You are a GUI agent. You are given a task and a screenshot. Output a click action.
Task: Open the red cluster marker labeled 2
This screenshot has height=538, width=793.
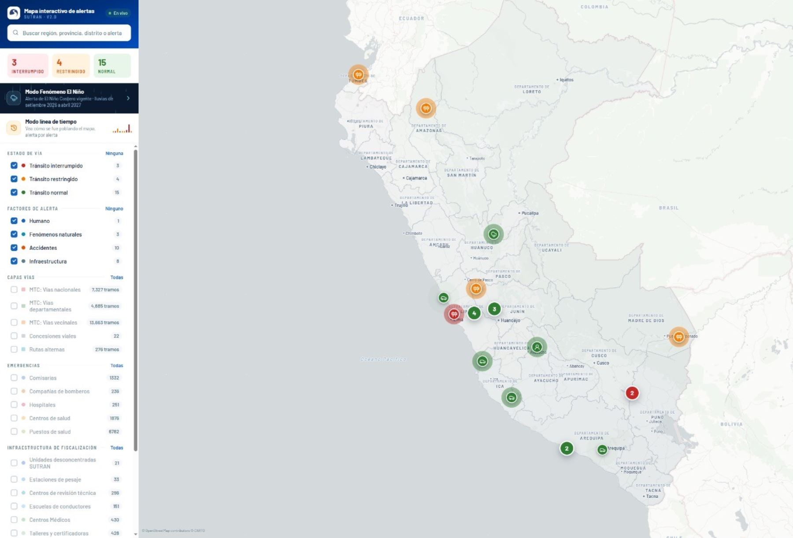(x=632, y=393)
